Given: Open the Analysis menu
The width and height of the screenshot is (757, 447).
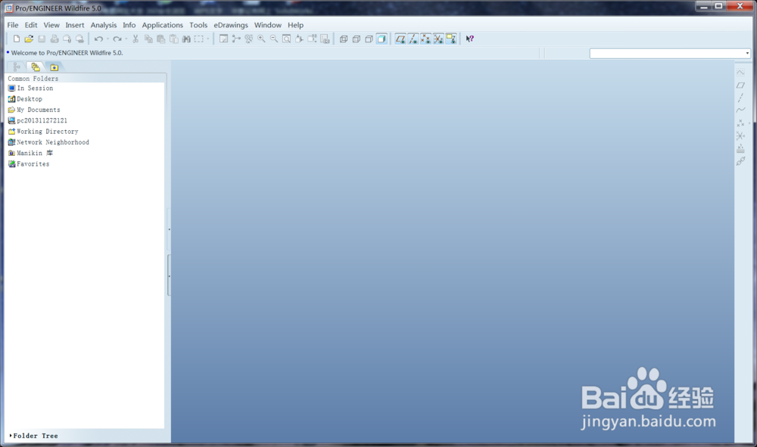Looking at the screenshot, I should pos(103,25).
